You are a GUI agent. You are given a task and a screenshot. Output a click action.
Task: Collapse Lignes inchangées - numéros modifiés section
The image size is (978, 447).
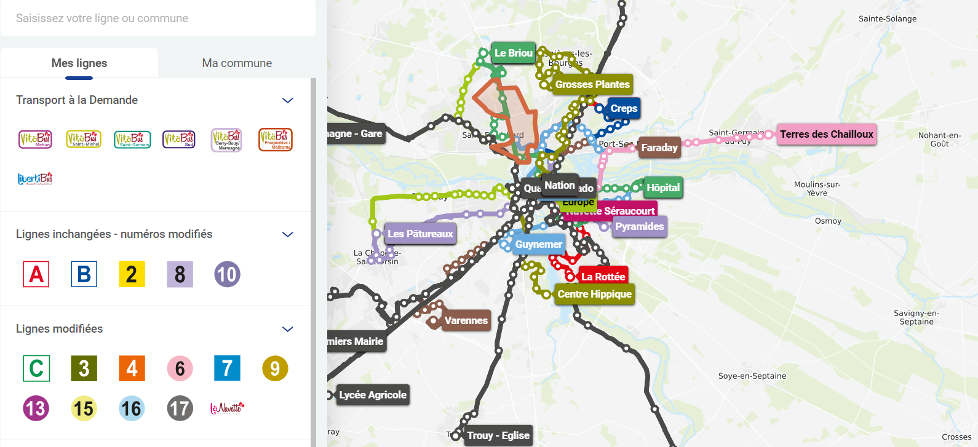point(287,234)
